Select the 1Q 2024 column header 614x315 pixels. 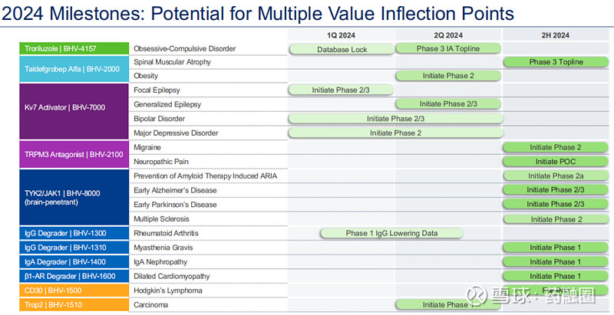click(342, 35)
